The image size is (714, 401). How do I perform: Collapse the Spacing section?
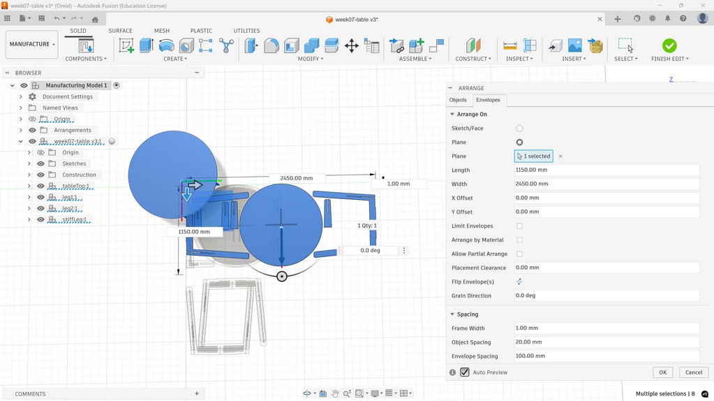coord(452,314)
